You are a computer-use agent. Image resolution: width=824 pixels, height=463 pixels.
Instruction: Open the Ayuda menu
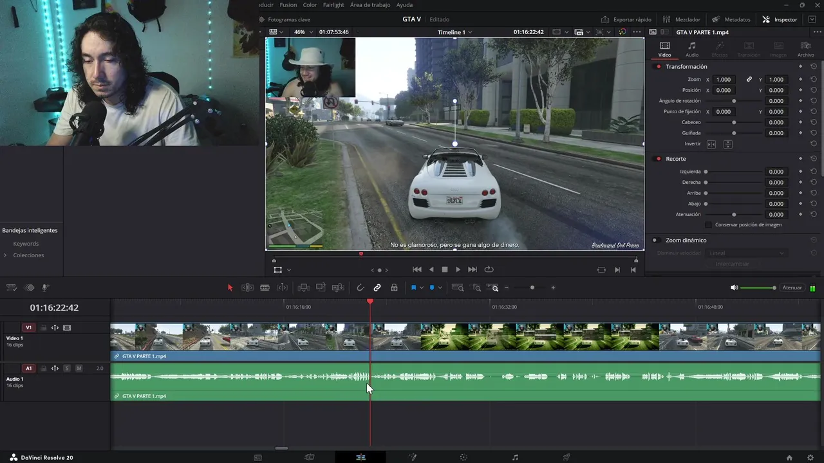coord(404,5)
